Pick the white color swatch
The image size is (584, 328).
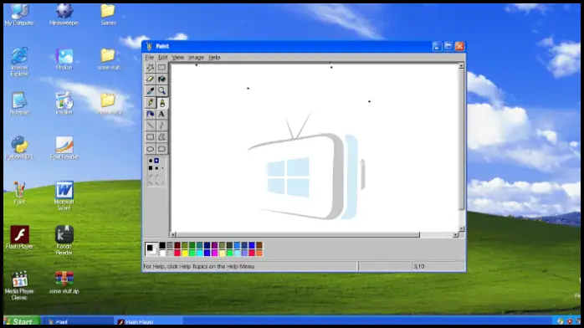(162, 254)
